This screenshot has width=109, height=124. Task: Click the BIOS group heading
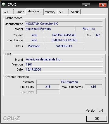pos(9,54)
